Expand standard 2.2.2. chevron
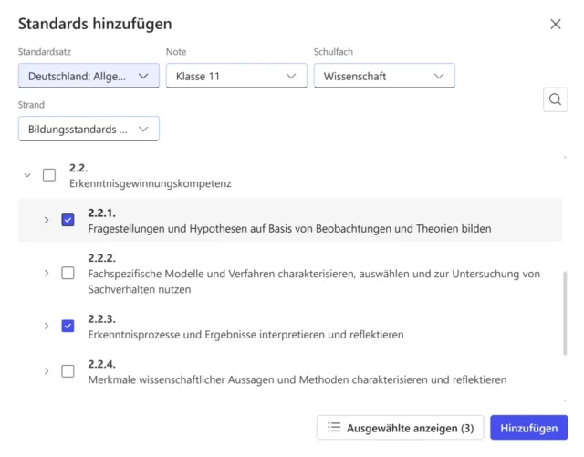 pos(47,273)
